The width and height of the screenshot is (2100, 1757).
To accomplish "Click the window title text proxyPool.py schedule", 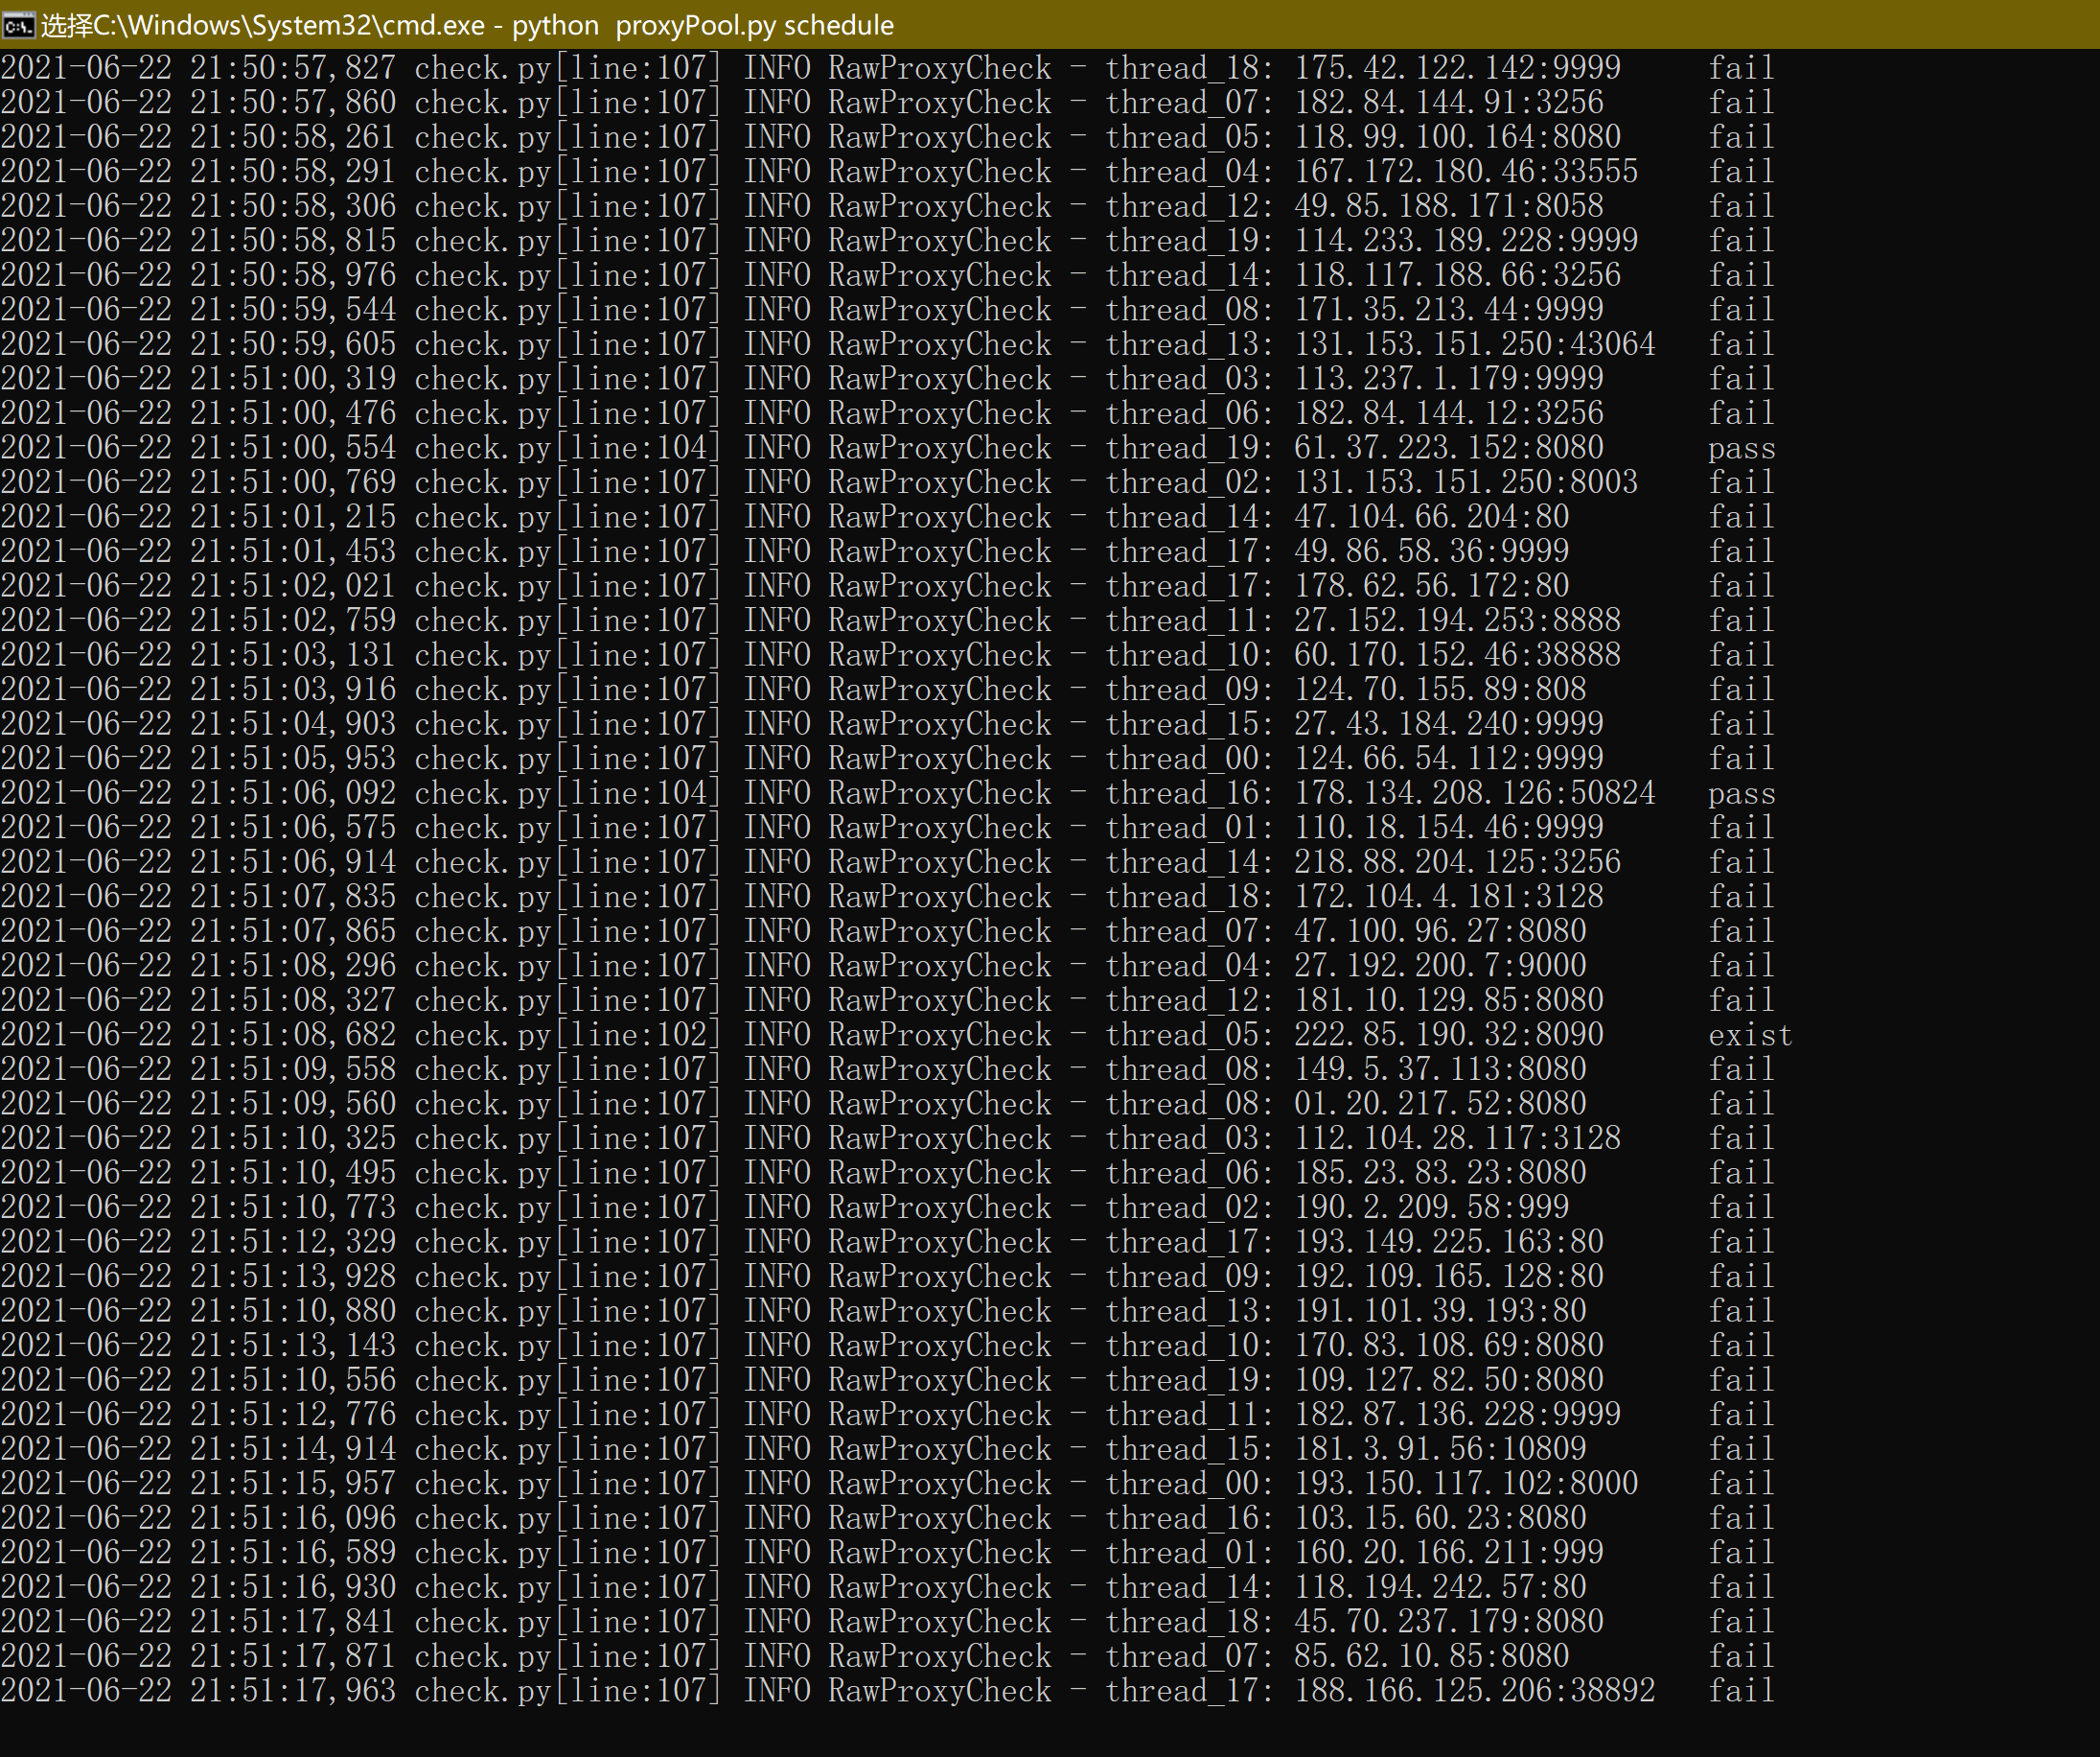I will pos(754,25).
